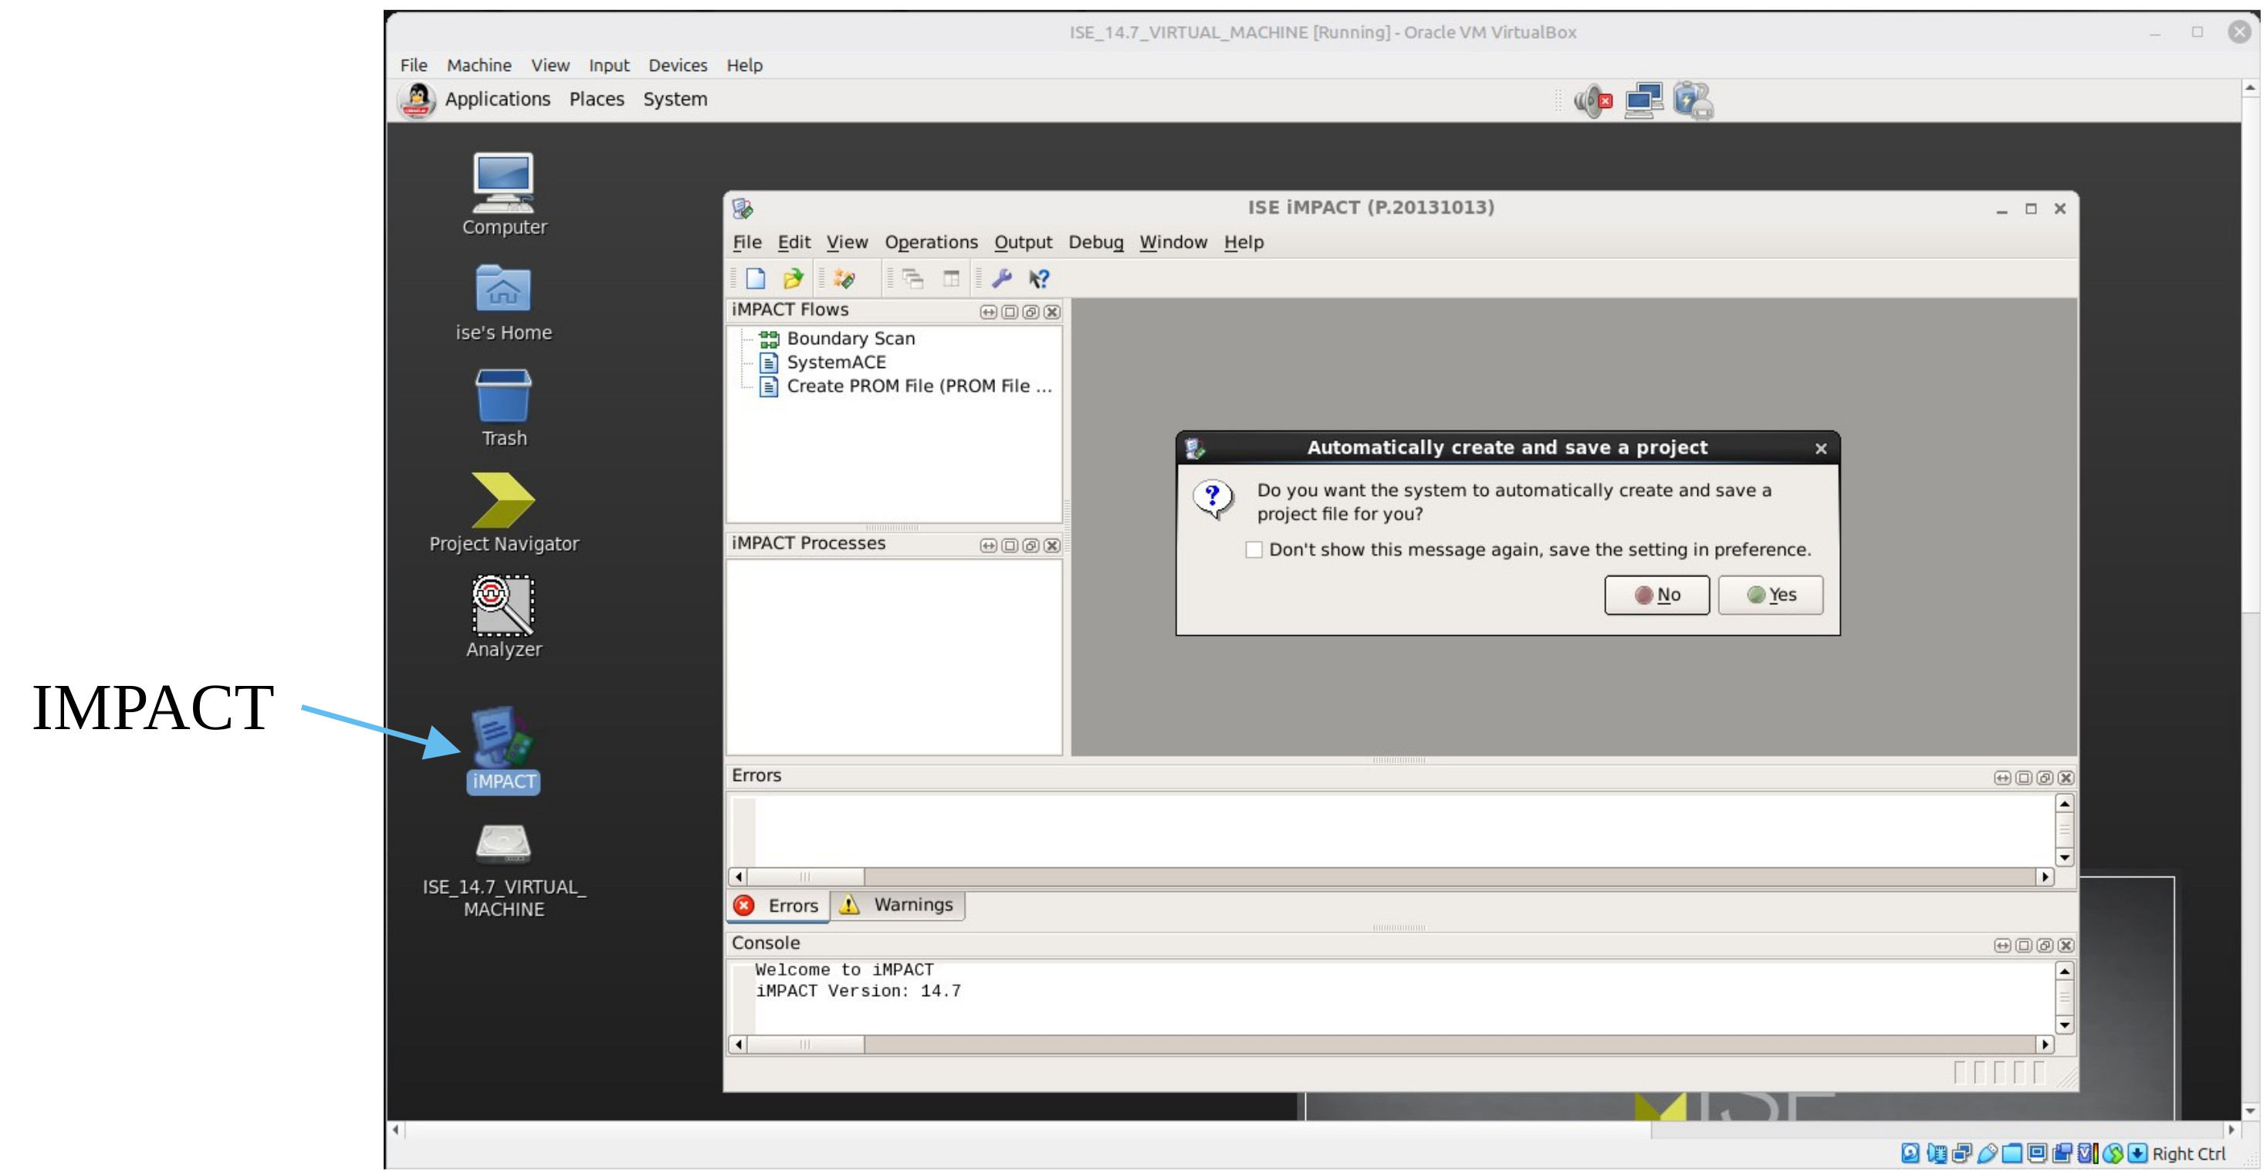Float the Console panel
Screen dimensions: 2264x1172
tap(2044, 945)
